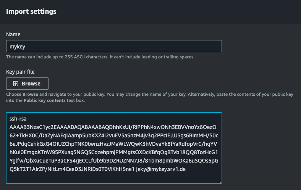Click the Import settings heading
301x190 pixels.
point(31,11)
